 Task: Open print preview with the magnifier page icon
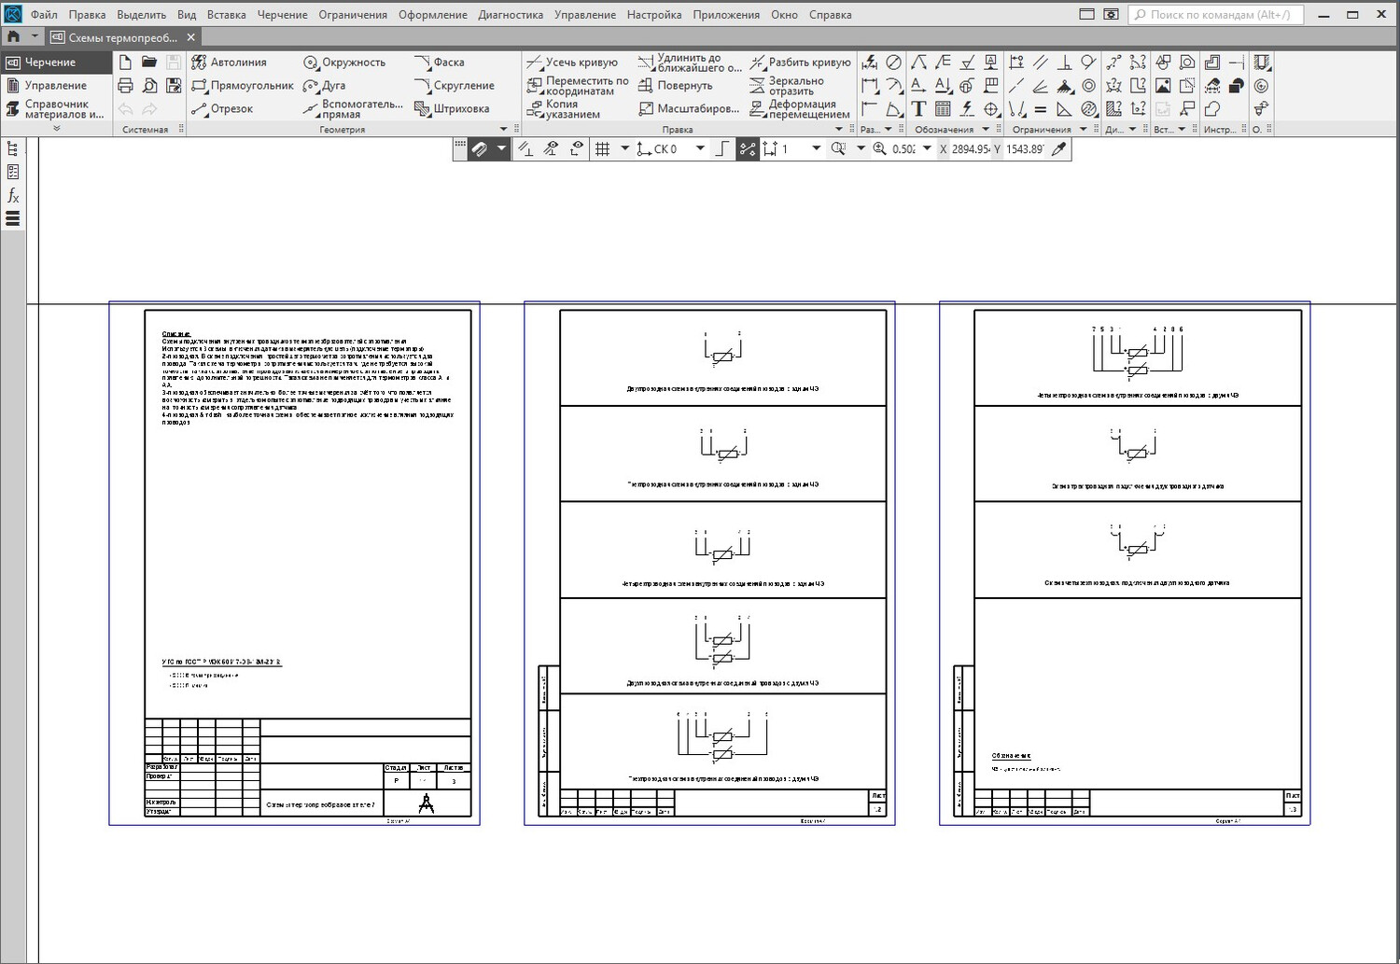tap(149, 86)
